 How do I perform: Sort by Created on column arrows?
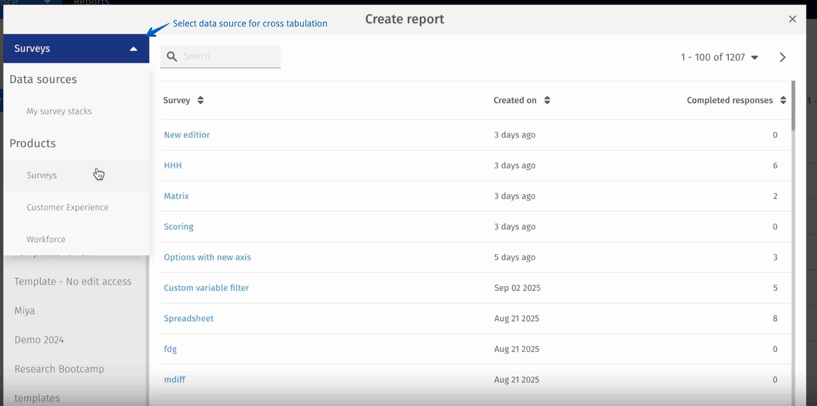click(547, 100)
